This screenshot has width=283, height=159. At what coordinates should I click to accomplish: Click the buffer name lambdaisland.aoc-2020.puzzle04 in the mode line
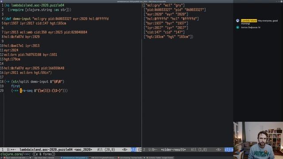click(x=46, y=150)
